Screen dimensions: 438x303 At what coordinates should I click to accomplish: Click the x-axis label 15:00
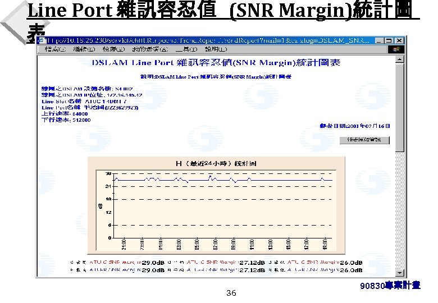[x=288, y=245]
